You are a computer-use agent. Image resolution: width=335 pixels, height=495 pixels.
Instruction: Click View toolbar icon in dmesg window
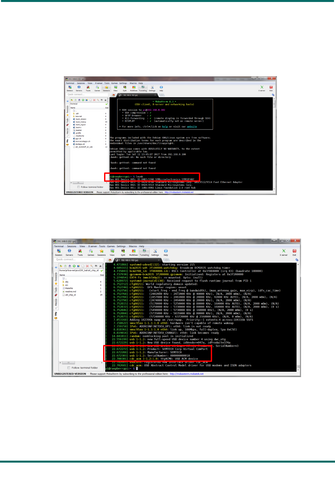click(112, 252)
